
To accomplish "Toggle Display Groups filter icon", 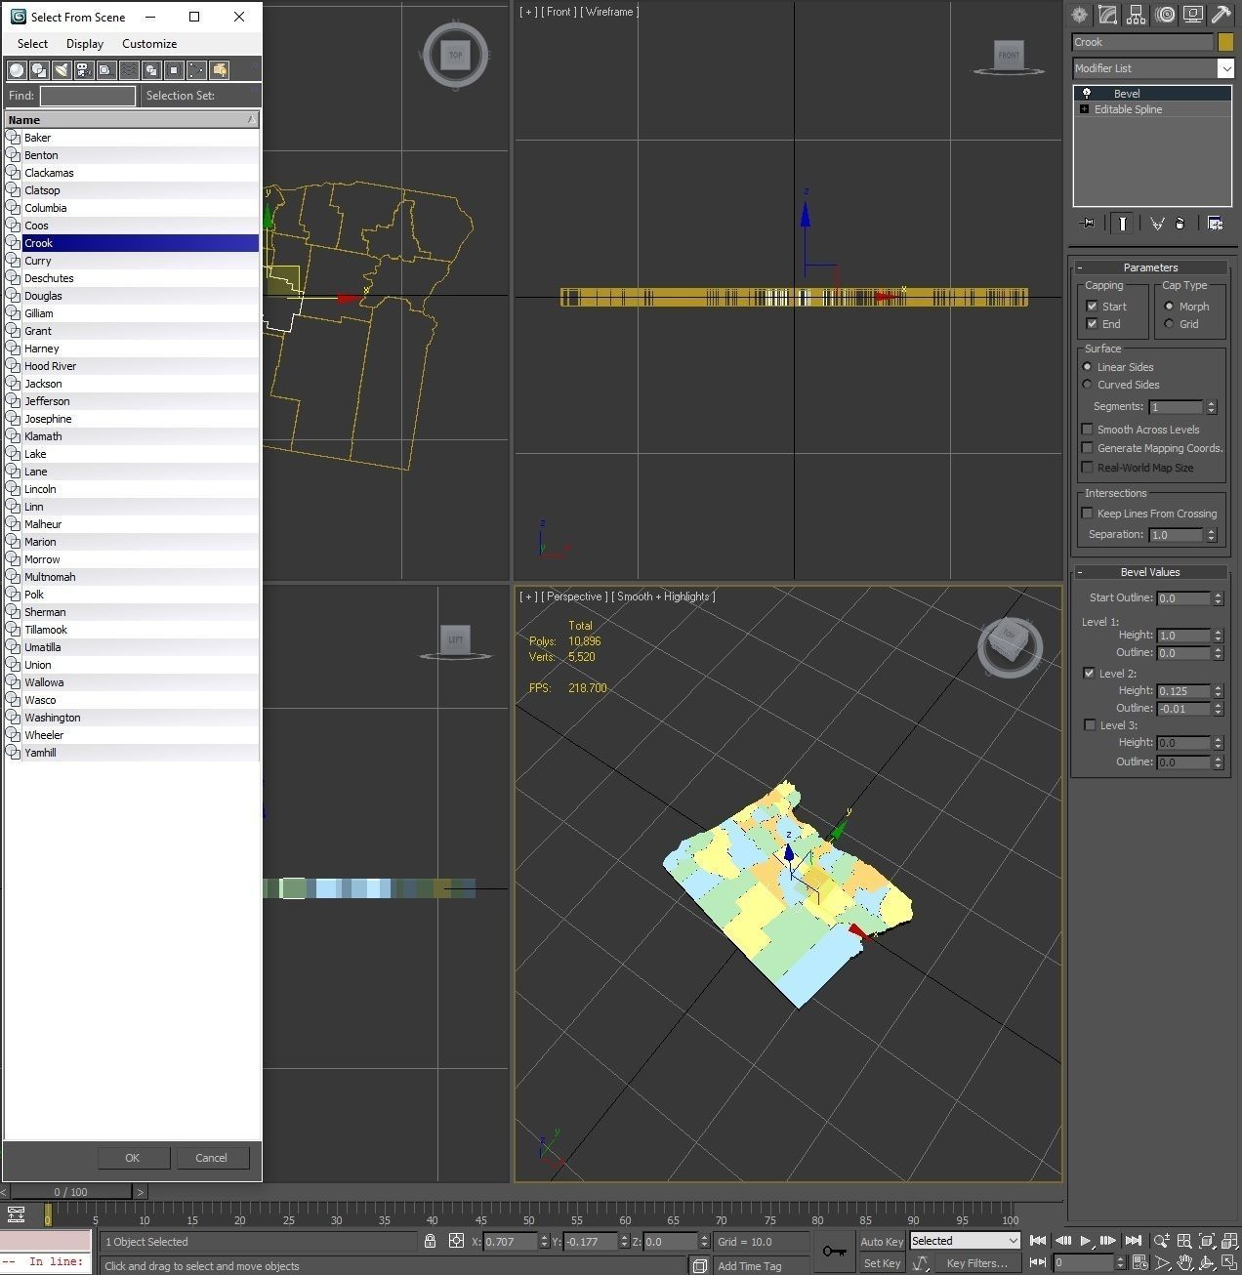I will [151, 69].
